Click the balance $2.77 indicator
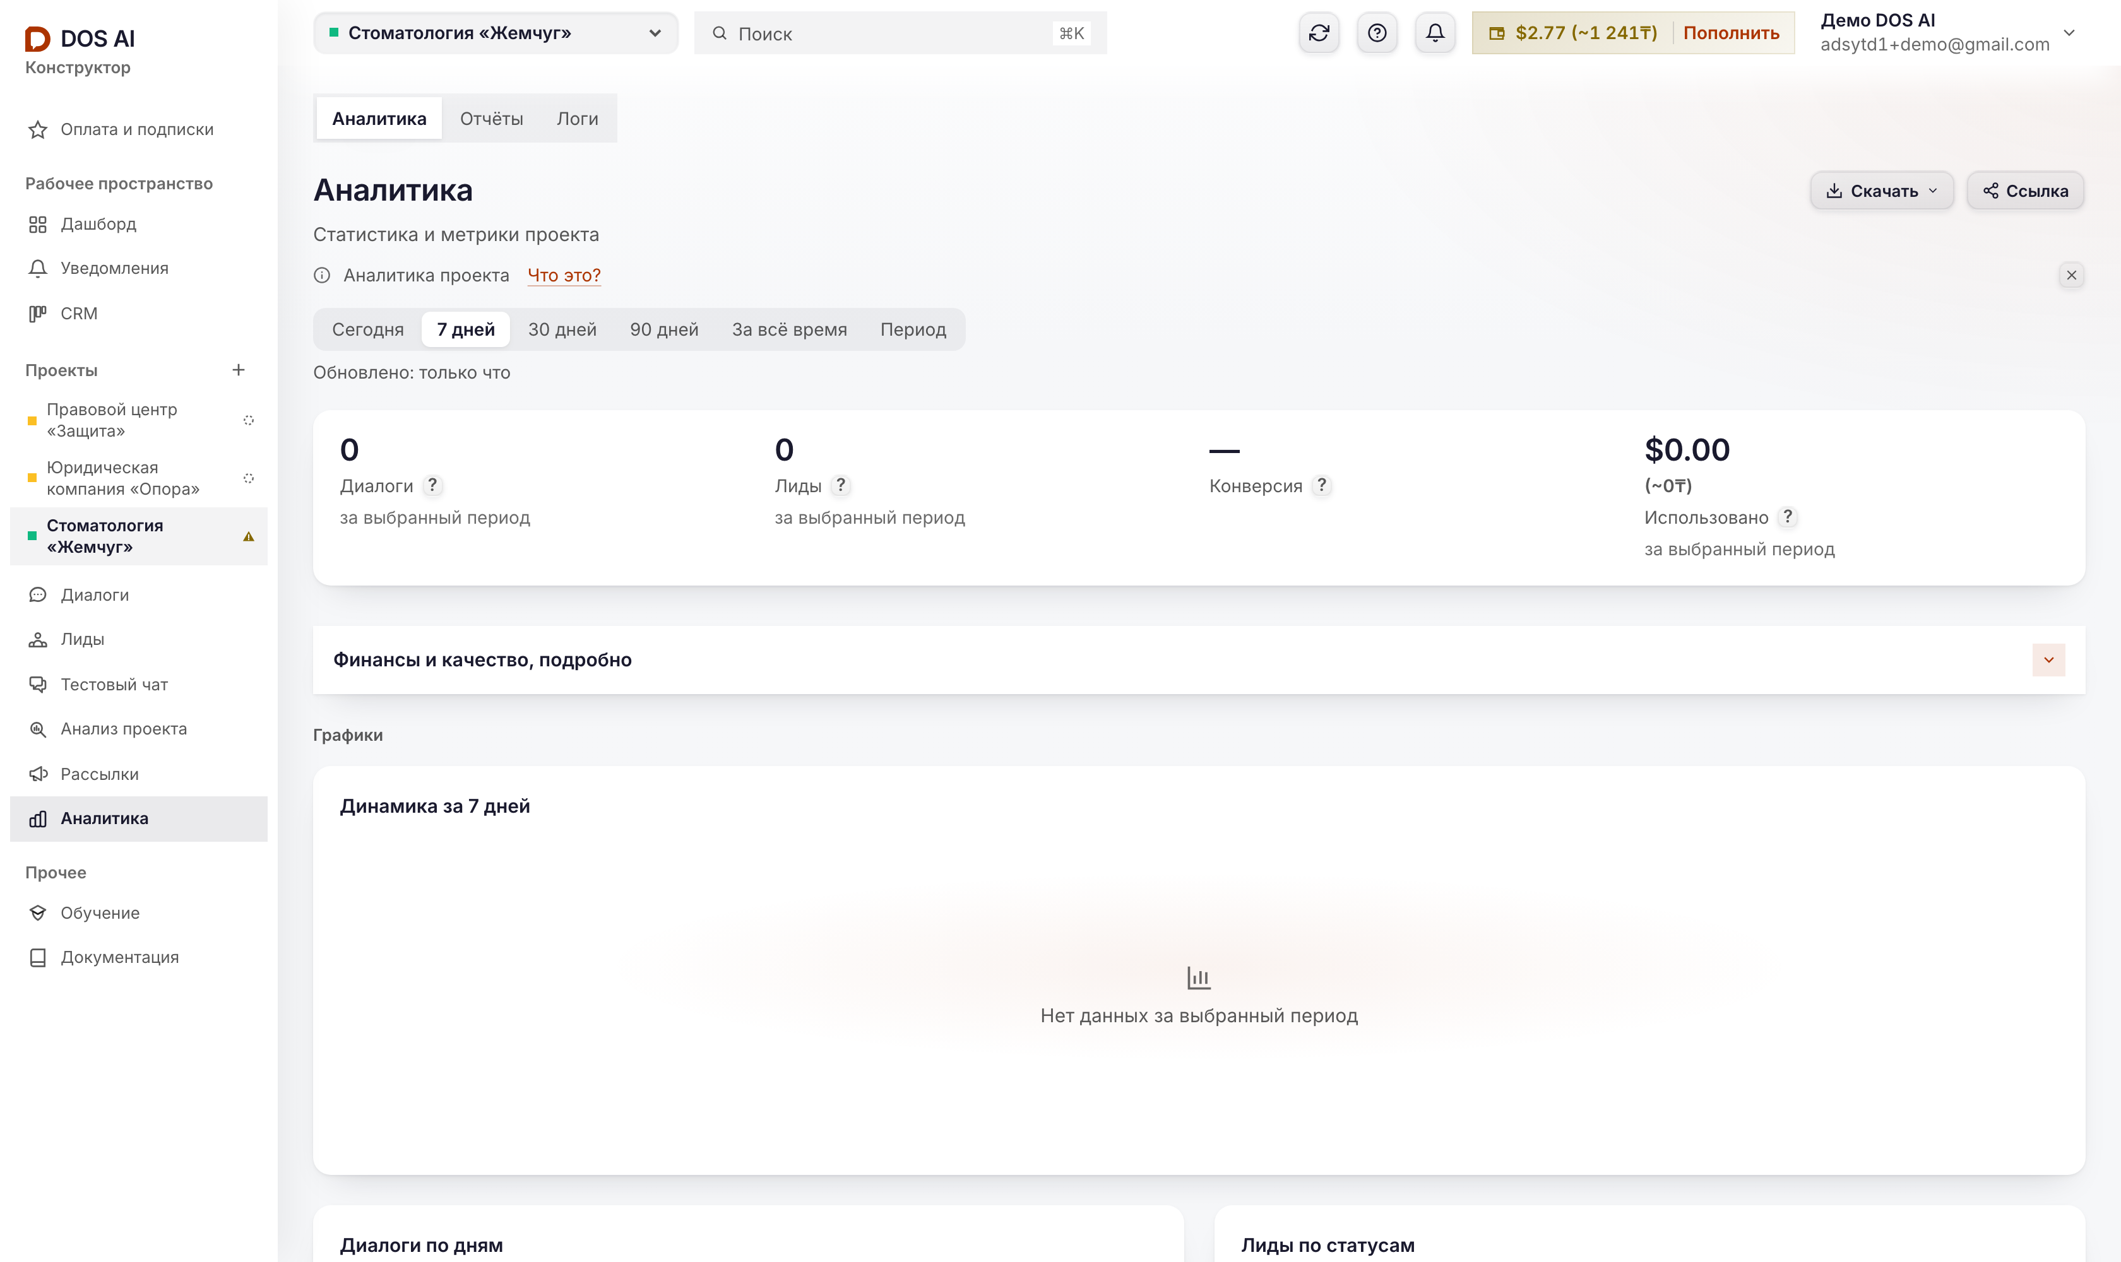This screenshot has width=2121, height=1262. [1572, 33]
